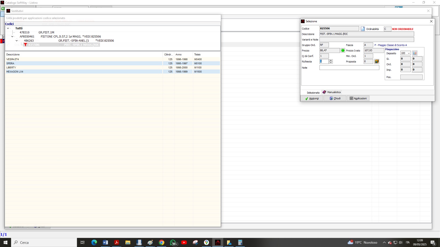Image resolution: width=440 pixels, height=247 pixels.
Task: Collapse the AP8550461 tree node
Action: pos(12,37)
